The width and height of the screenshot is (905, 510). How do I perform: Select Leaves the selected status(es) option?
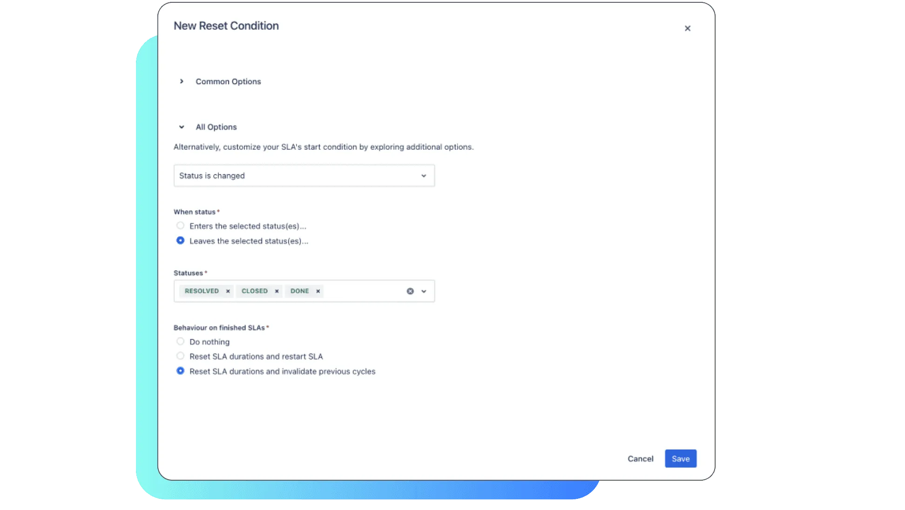pos(180,241)
